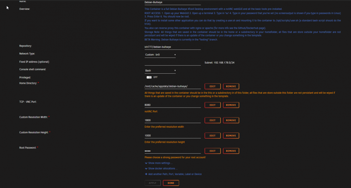
Task: Edit the Custom Resolution Width entry
Action: 212,120
